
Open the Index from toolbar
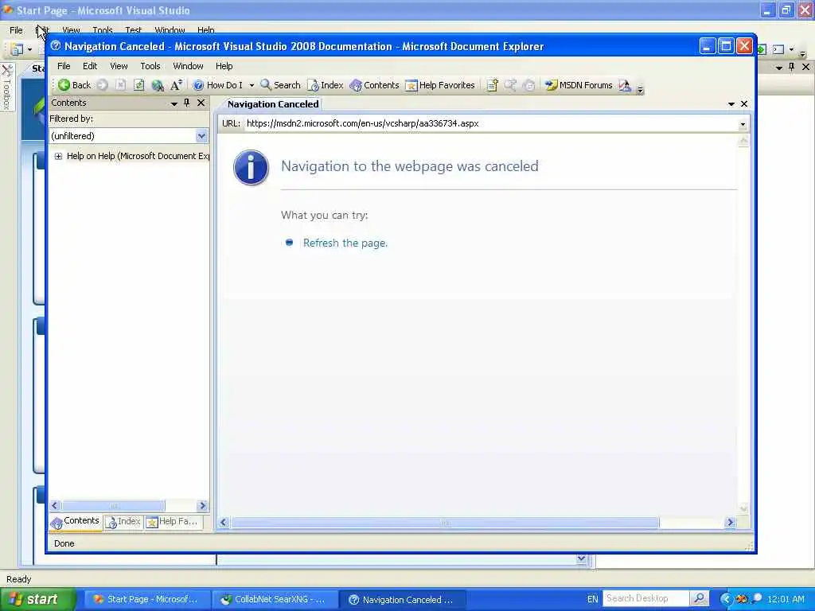coord(326,85)
